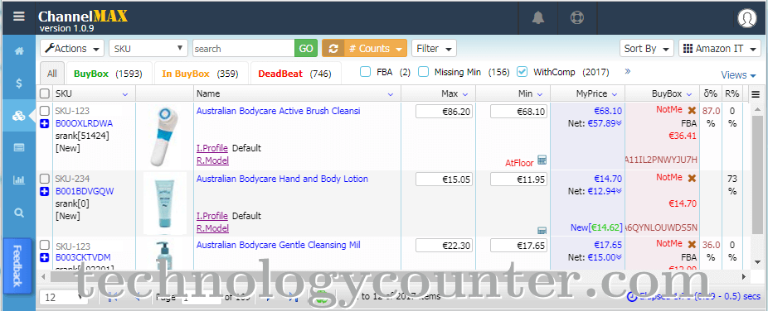
Task: Open the Amazon IT marketplace dropdown
Action: (x=720, y=48)
